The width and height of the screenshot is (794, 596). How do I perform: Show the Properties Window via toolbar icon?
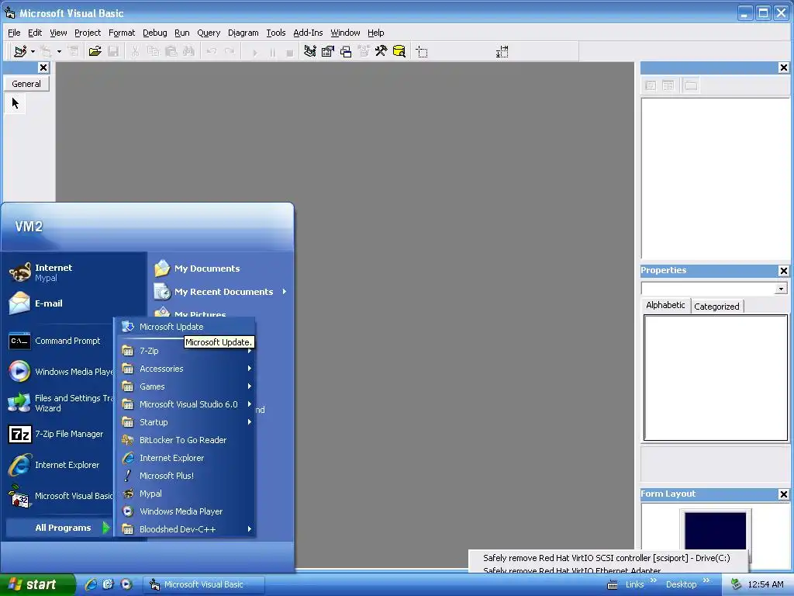[x=328, y=51]
